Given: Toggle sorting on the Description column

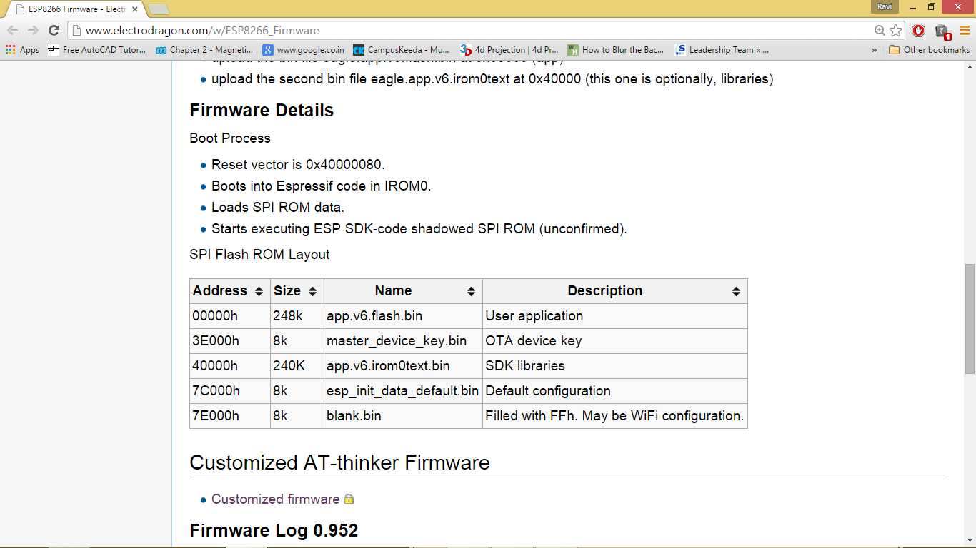Looking at the screenshot, I should coord(735,291).
